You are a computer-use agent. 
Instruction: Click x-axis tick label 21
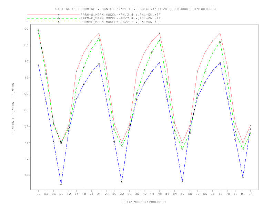click(x=91, y=194)
